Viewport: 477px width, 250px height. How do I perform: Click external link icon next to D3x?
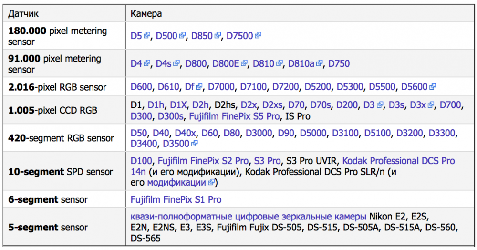(x=430, y=105)
